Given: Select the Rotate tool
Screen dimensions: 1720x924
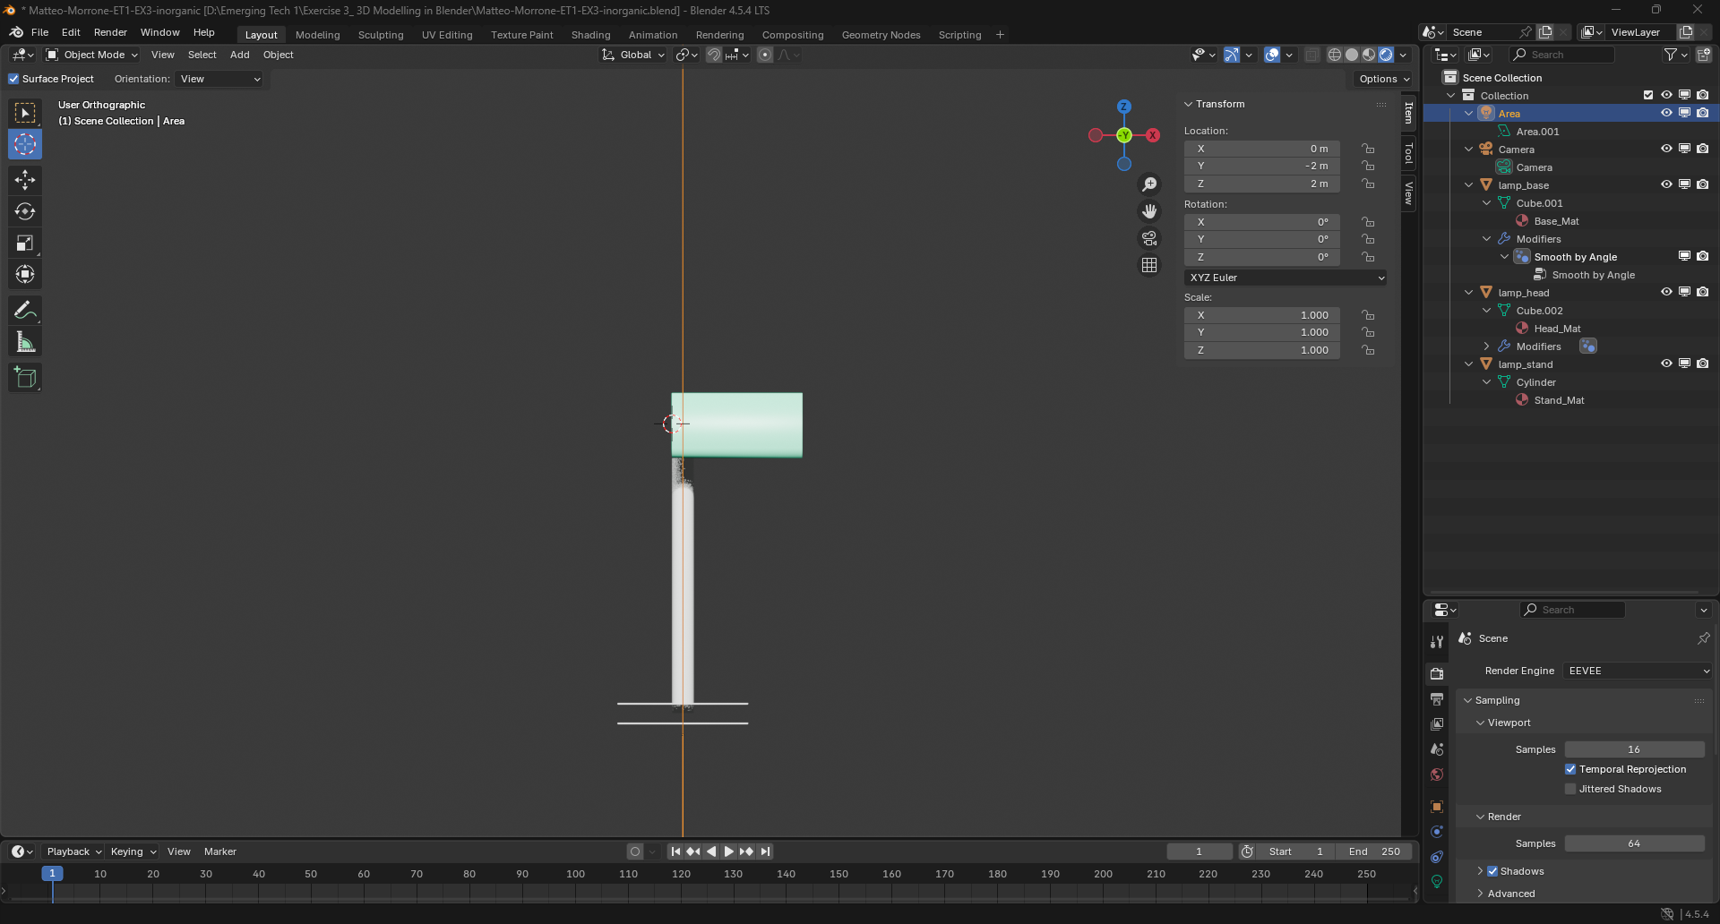Looking at the screenshot, I should pos(25,211).
